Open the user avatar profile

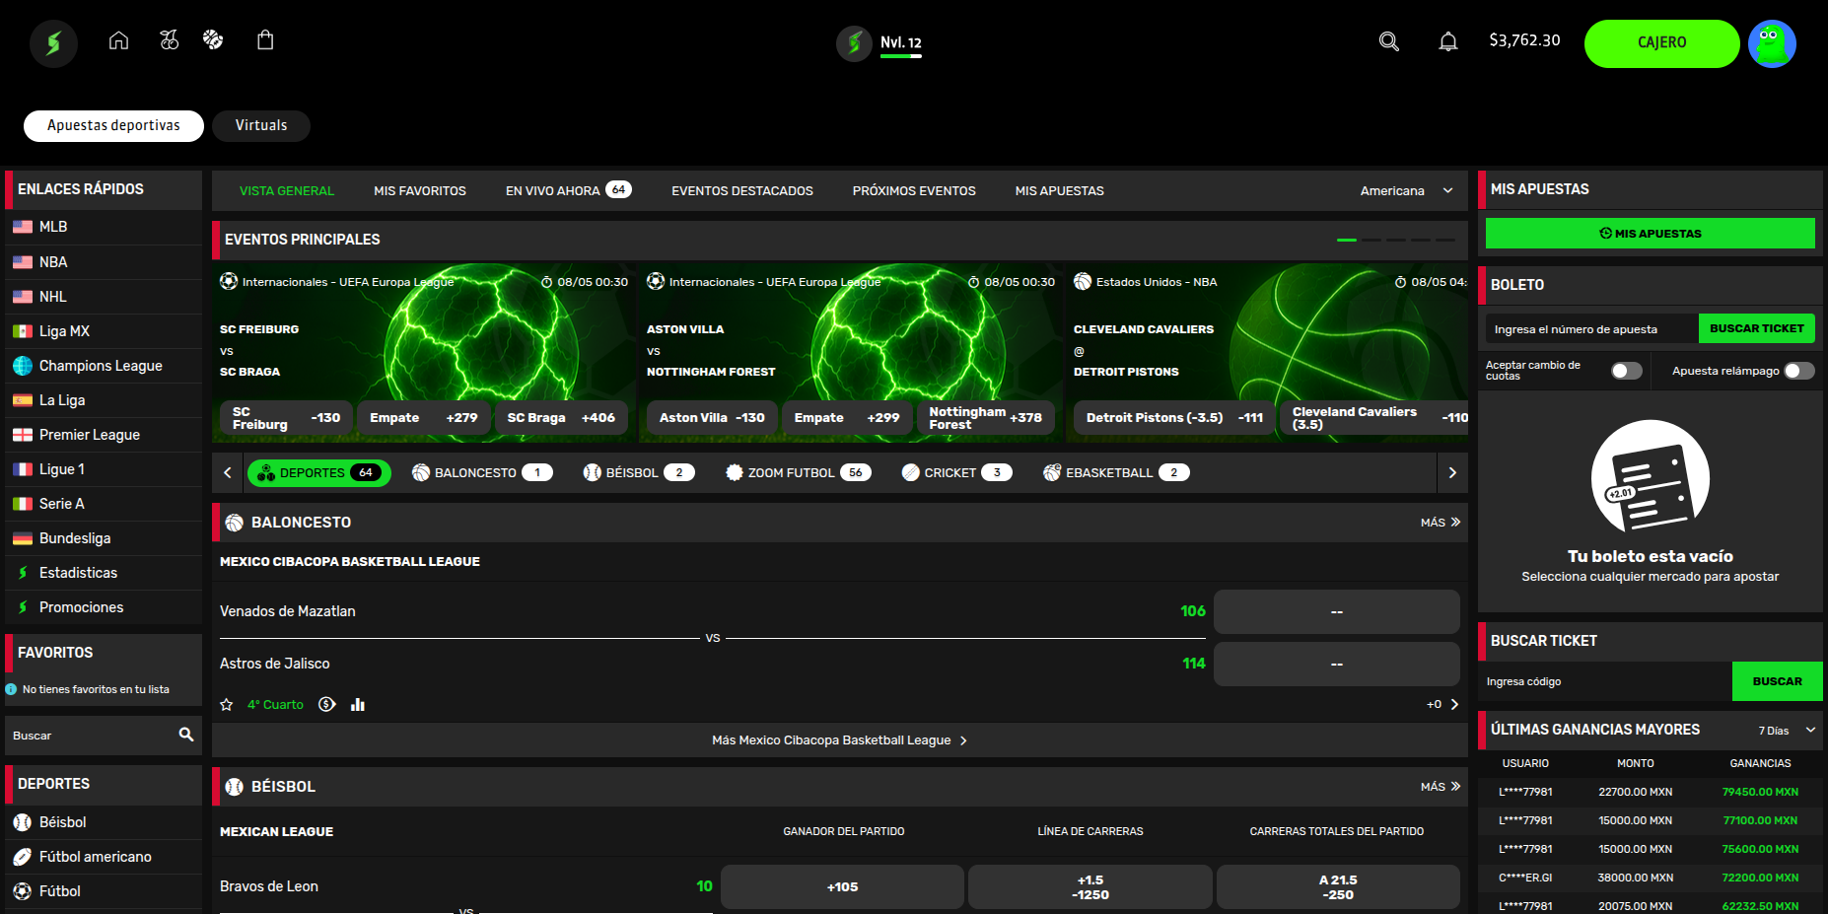(1772, 43)
